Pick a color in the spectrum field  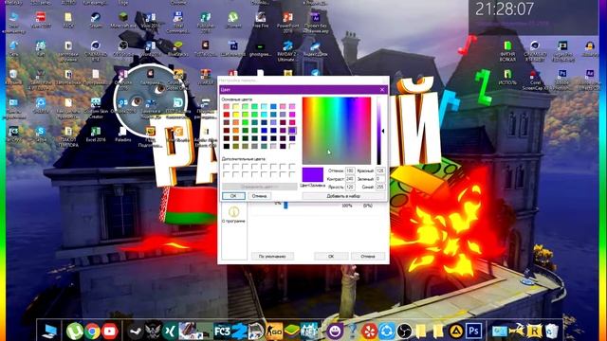coord(336,131)
